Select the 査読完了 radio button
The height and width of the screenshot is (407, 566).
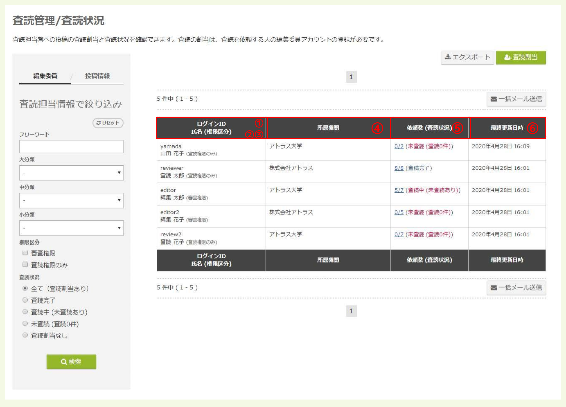[25, 300]
